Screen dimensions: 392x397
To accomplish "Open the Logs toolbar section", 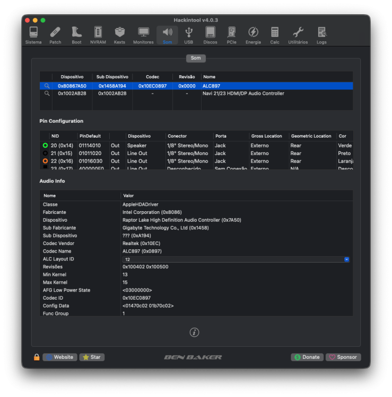I will [321, 35].
